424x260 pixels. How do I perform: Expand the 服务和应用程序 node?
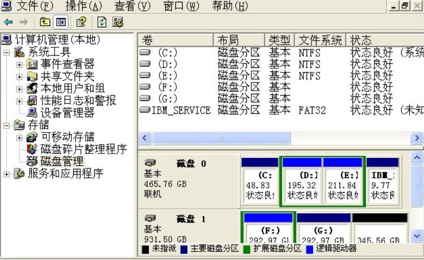(x=6, y=174)
